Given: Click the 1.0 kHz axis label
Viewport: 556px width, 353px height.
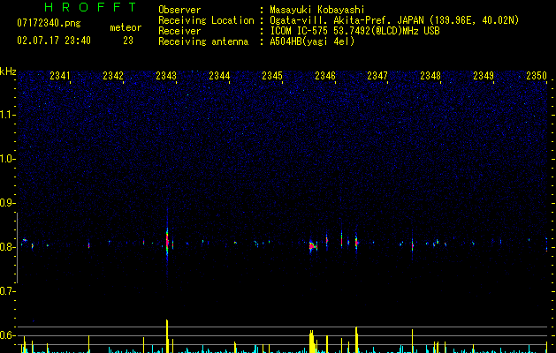Looking at the screenshot, I should click(8, 159).
